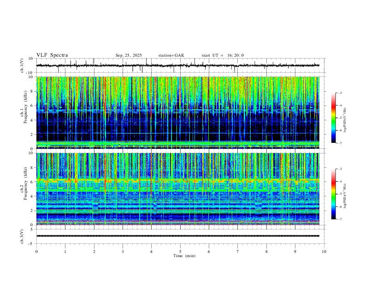Click time axis tick label '0'

pos(36,252)
